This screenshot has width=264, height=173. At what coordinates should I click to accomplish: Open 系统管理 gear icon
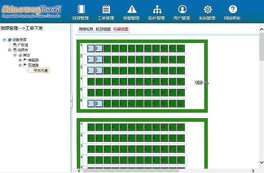(x=208, y=9)
